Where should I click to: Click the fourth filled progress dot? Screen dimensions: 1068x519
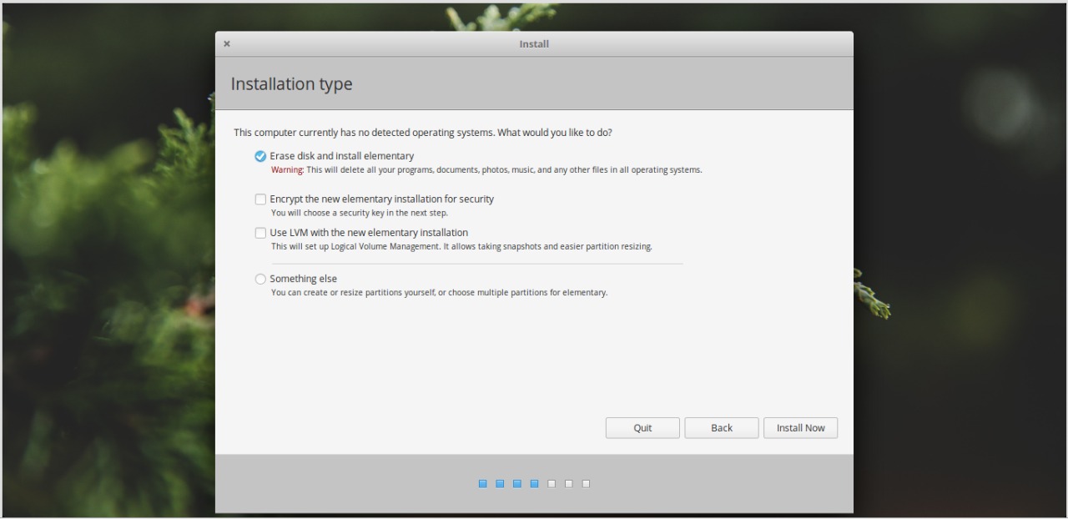(x=534, y=483)
